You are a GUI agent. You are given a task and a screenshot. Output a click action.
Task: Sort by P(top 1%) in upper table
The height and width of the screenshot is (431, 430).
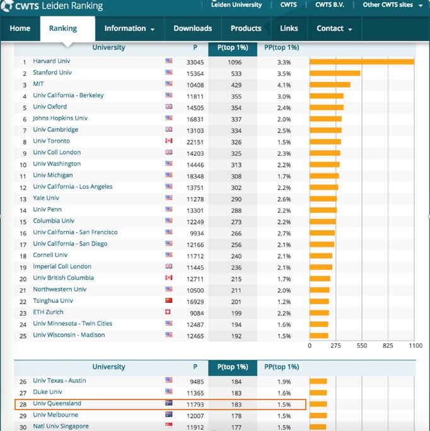pos(233,47)
